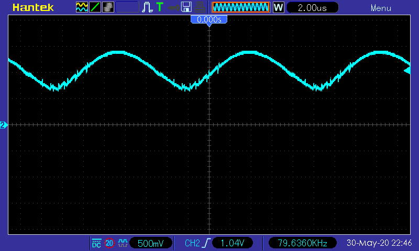Click the pulse acquisition mode icon
The image size is (419, 251).
[147, 7]
